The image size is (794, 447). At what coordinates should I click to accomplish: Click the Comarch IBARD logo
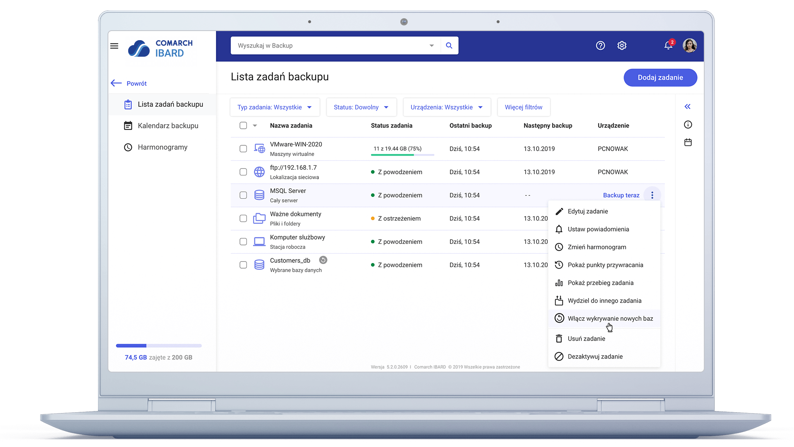point(160,48)
